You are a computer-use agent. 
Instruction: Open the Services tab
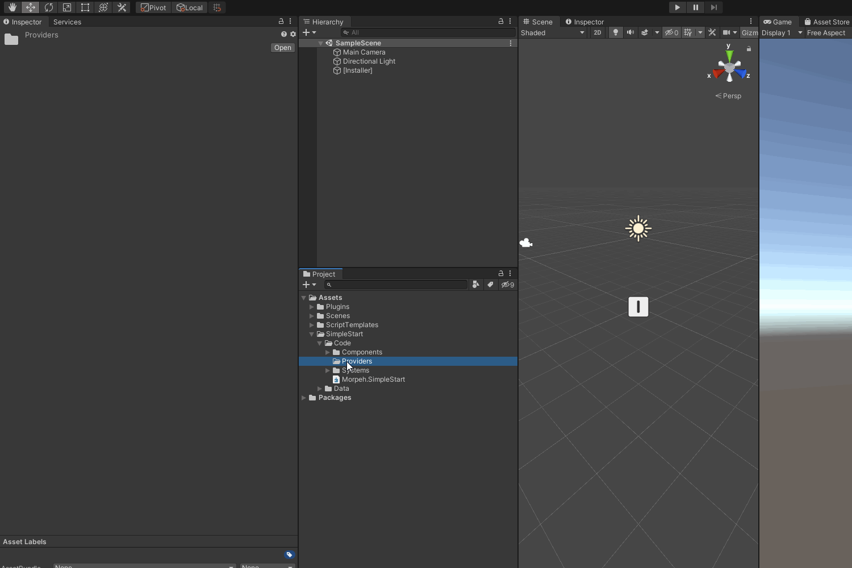point(66,22)
